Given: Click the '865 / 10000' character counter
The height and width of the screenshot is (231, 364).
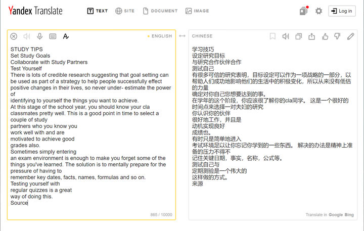Looking at the screenshot, I should tap(161, 215).
